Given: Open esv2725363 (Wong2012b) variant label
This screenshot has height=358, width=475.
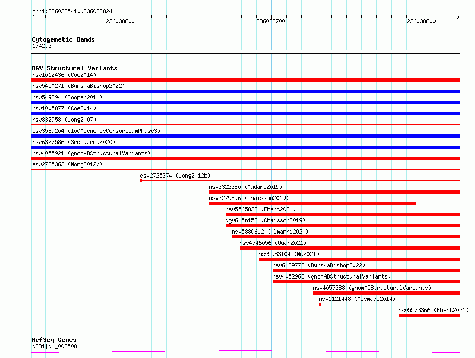Looking at the screenshot, I should (67, 164).
